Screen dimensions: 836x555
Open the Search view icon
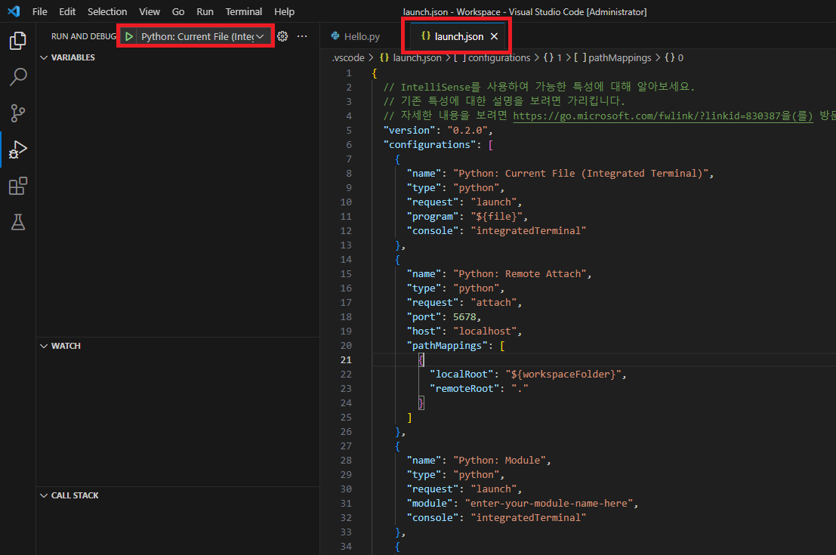pos(17,77)
